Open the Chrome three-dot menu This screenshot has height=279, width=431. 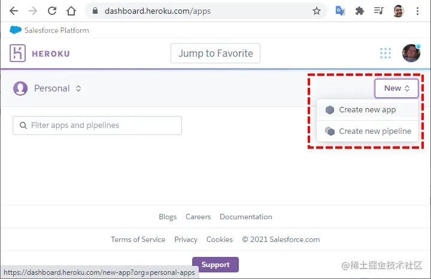point(417,11)
